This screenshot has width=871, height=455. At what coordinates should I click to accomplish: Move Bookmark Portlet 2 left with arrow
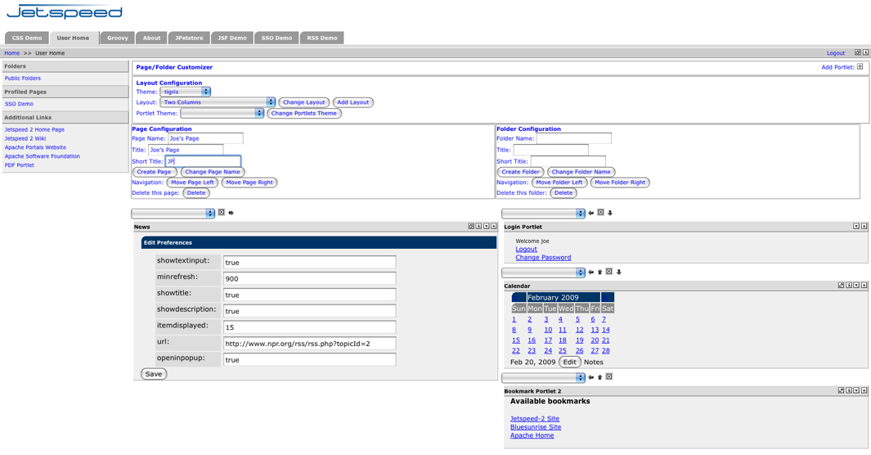click(590, 377)
